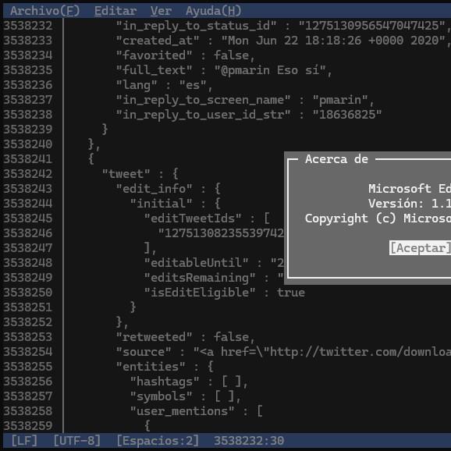Click the "user_mentions" line
The width and height of the screenshot is (451, 451).
point(196,411)
